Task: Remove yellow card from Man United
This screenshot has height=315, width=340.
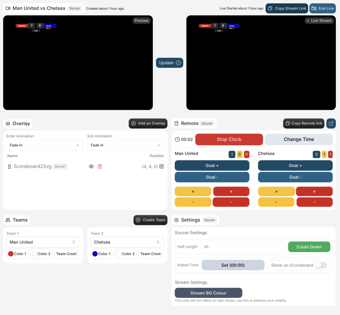Action: coord(193,202)
